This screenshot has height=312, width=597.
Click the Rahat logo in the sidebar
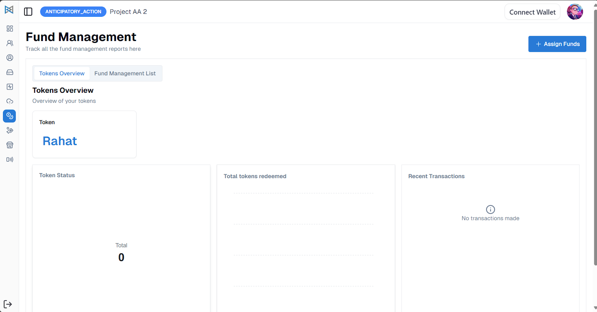tap(9, 10)
